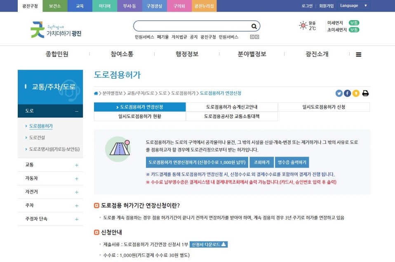Viewport: 395px width, 262px height.
Task: Open 행정정보 main menu
Action: tap(187, 54)
